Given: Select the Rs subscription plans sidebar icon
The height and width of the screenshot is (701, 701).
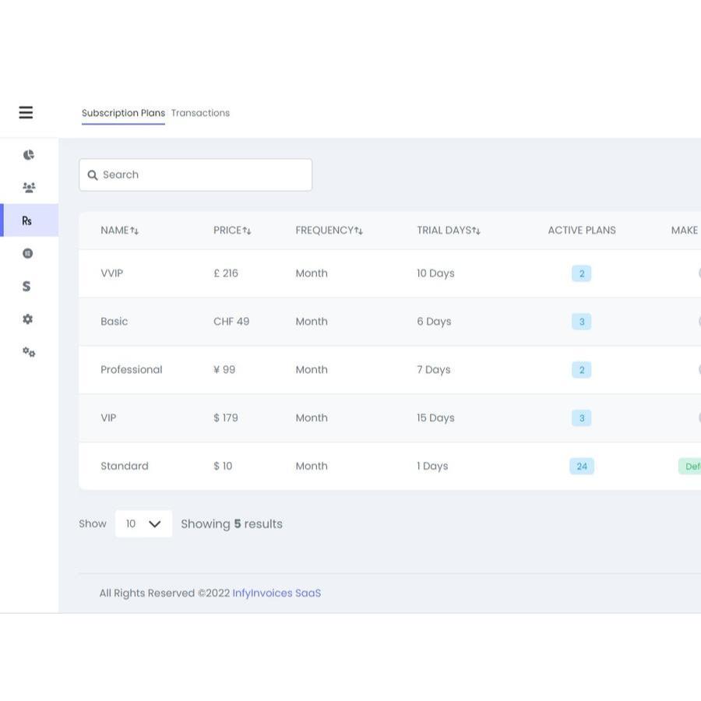Looking at the screenshot, I should coord(27,220).
